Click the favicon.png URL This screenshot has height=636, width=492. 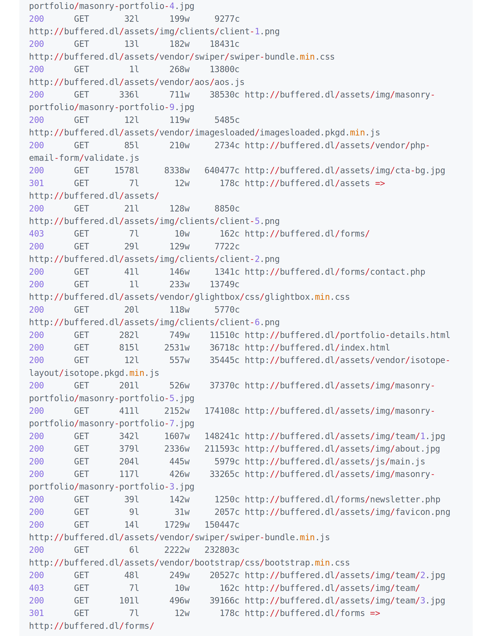point(347,512)
